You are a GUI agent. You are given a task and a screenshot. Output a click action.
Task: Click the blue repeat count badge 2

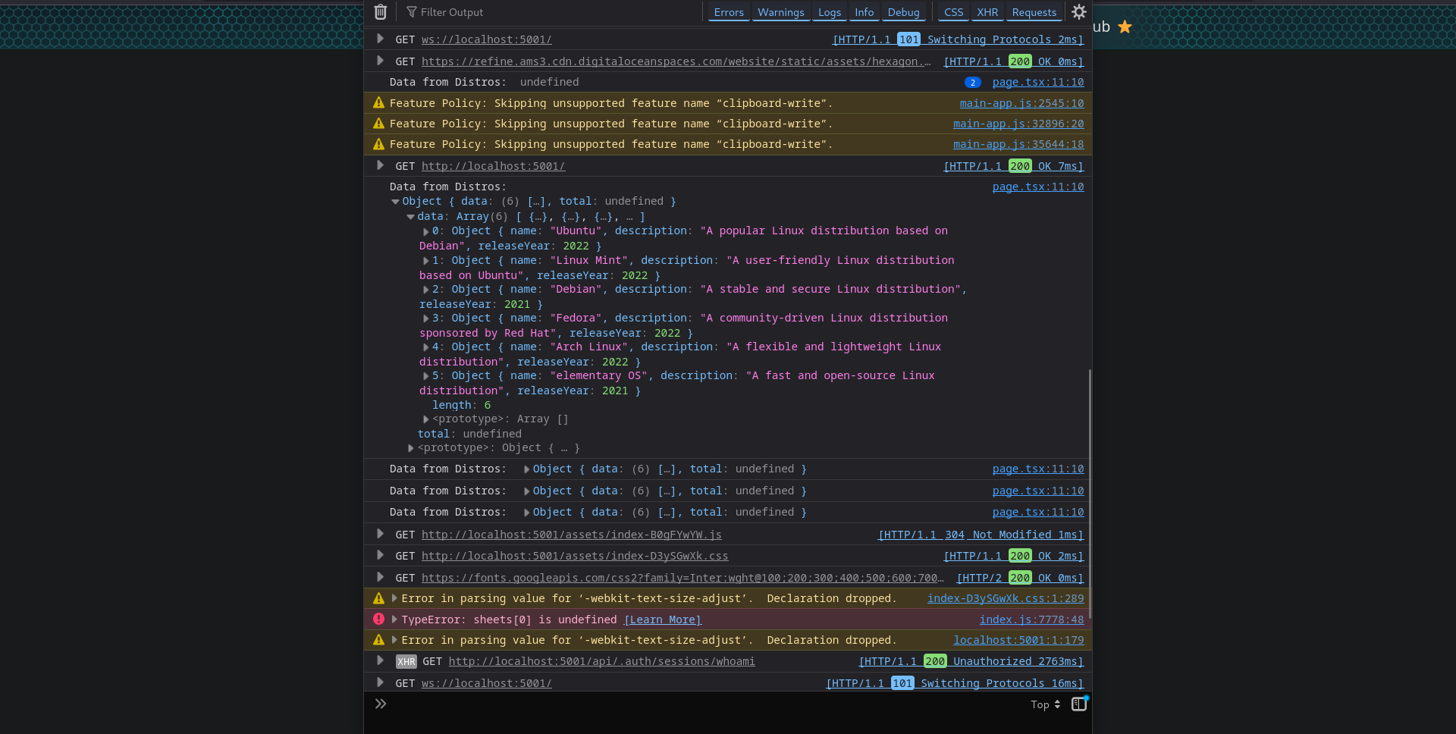[972, 83]
